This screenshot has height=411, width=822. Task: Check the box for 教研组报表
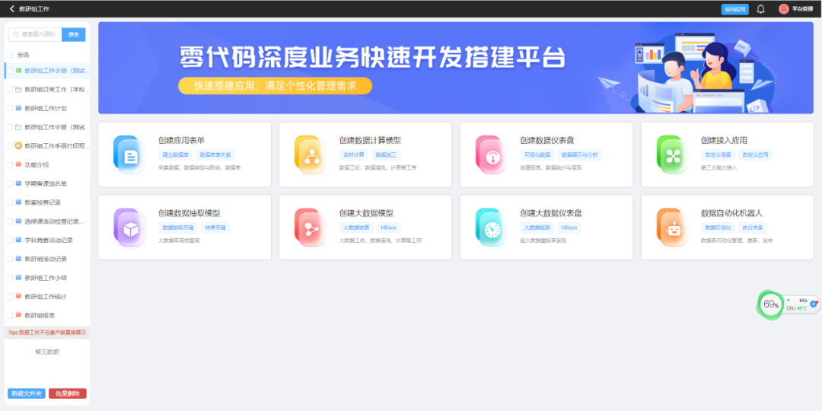9,316
